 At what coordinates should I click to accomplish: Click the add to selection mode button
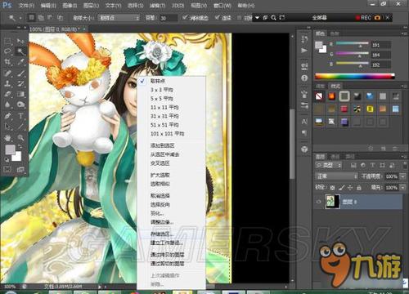coord(41,18)
